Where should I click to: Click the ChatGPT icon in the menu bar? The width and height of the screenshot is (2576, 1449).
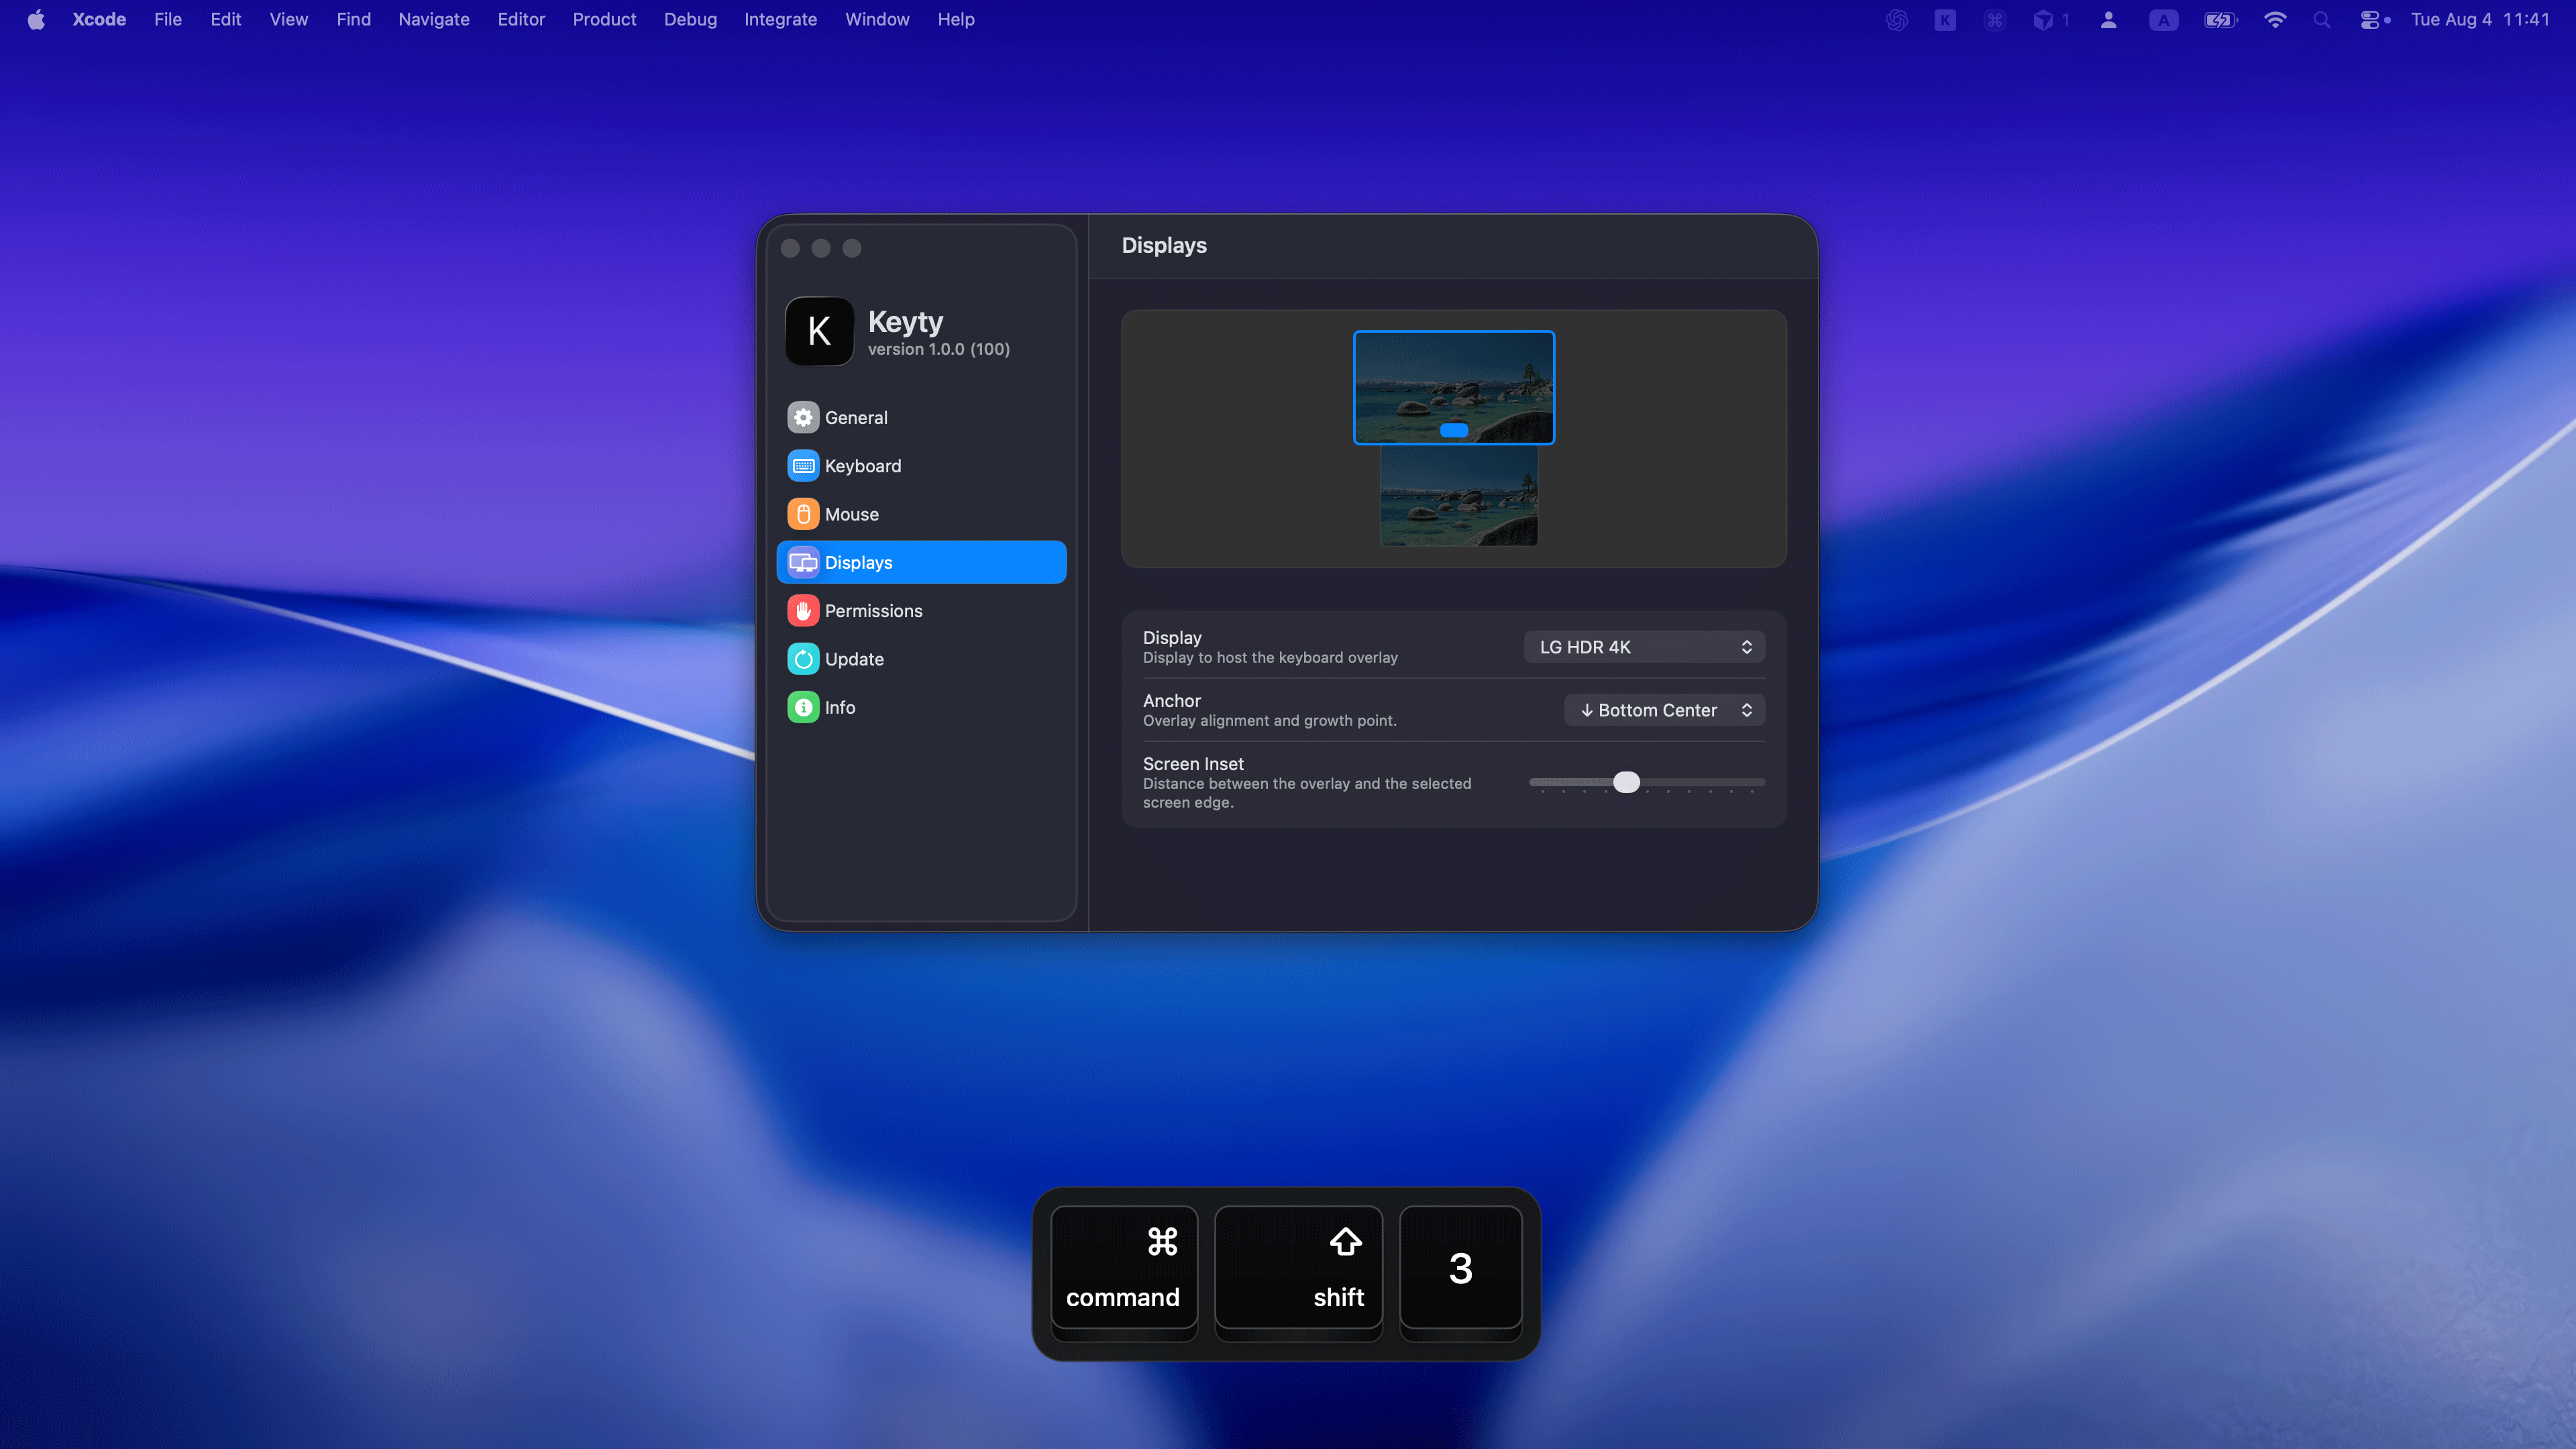coord(1896,20)
